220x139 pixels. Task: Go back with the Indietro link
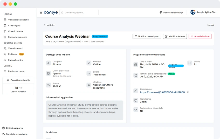(x=49, y=25)
